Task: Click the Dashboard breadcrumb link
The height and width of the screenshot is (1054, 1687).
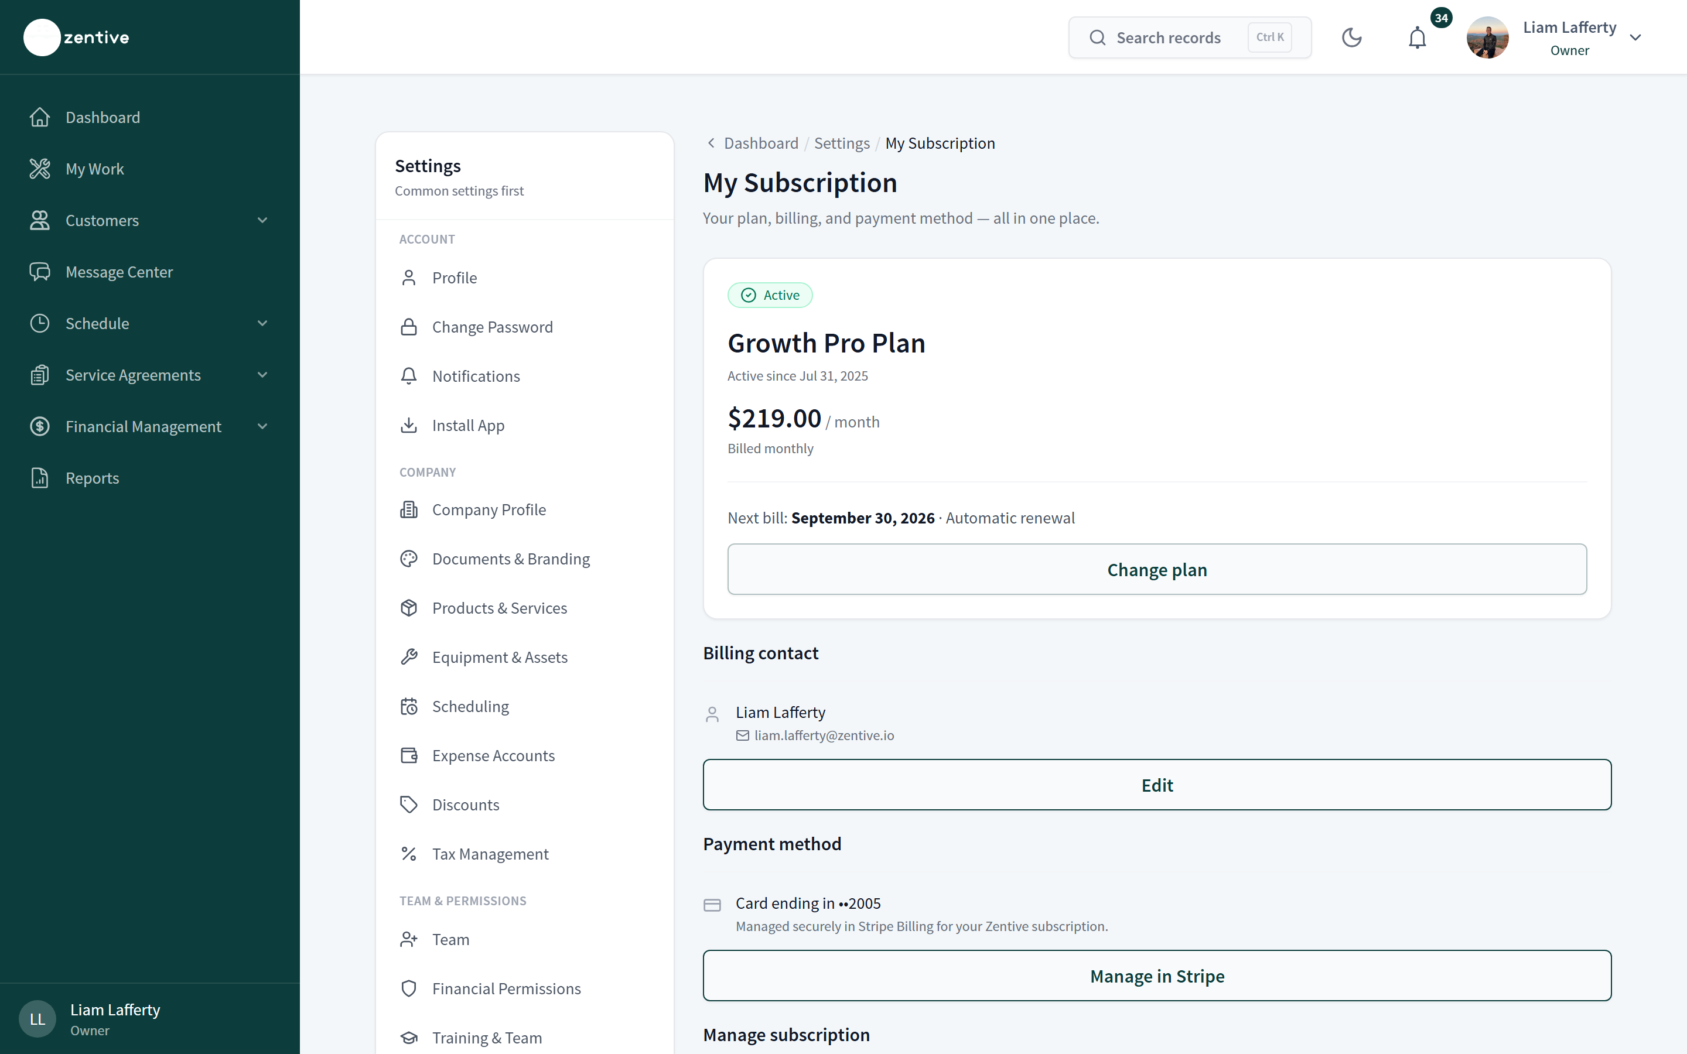Action: (761, 143)
